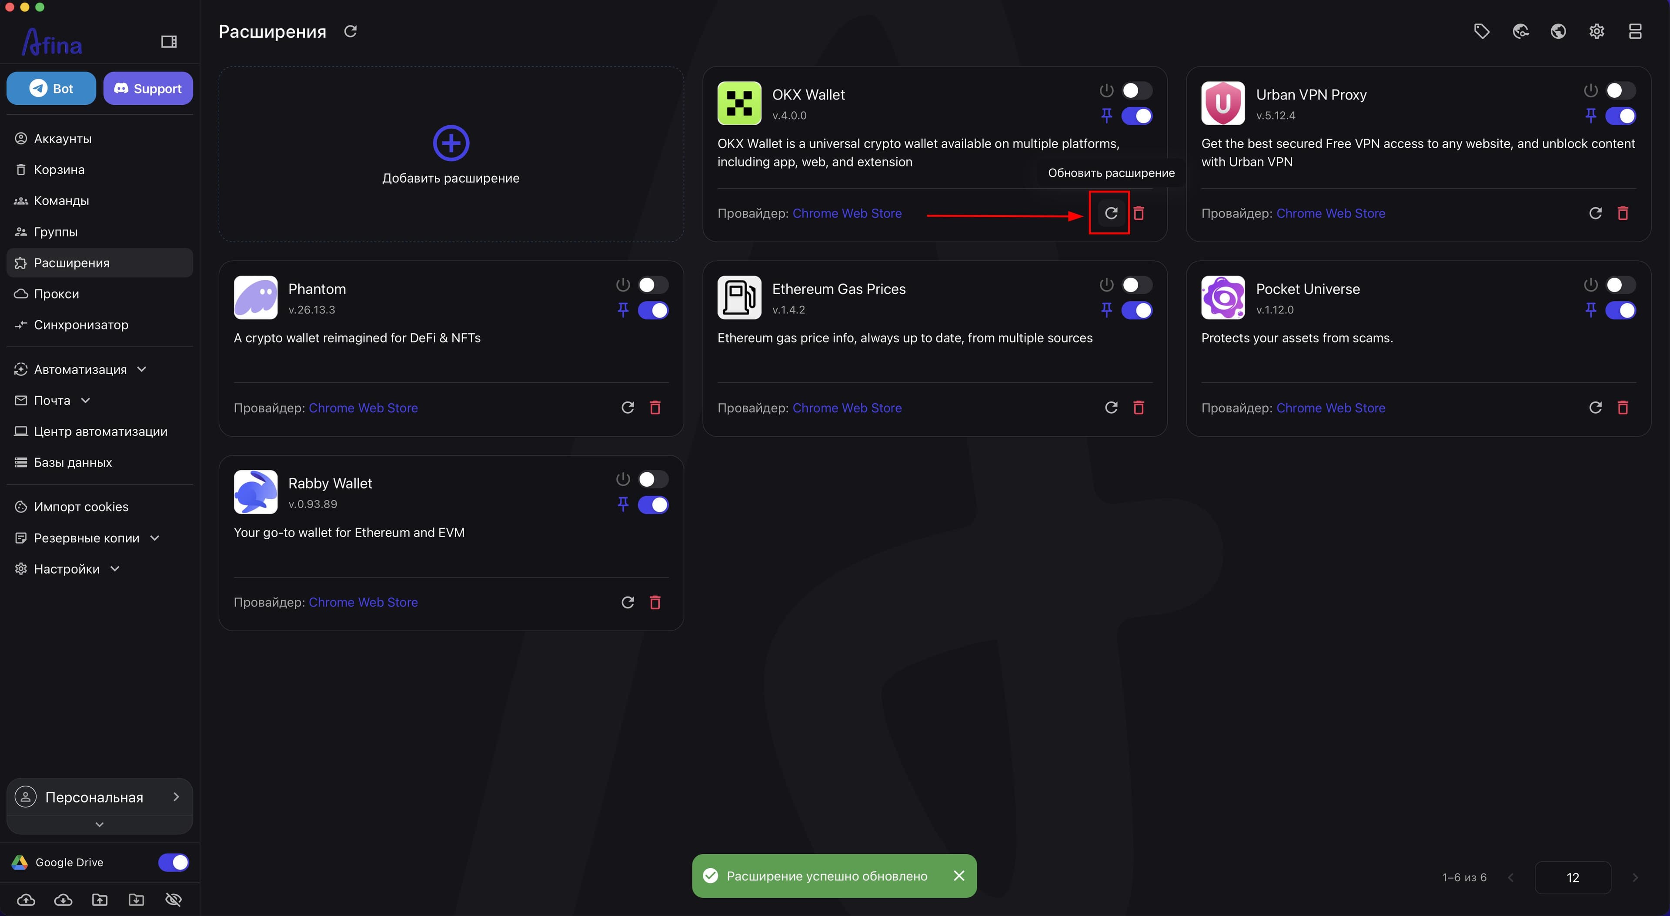
Task: Delete the Urban VPN Proxy extension
Action: 1623,213
